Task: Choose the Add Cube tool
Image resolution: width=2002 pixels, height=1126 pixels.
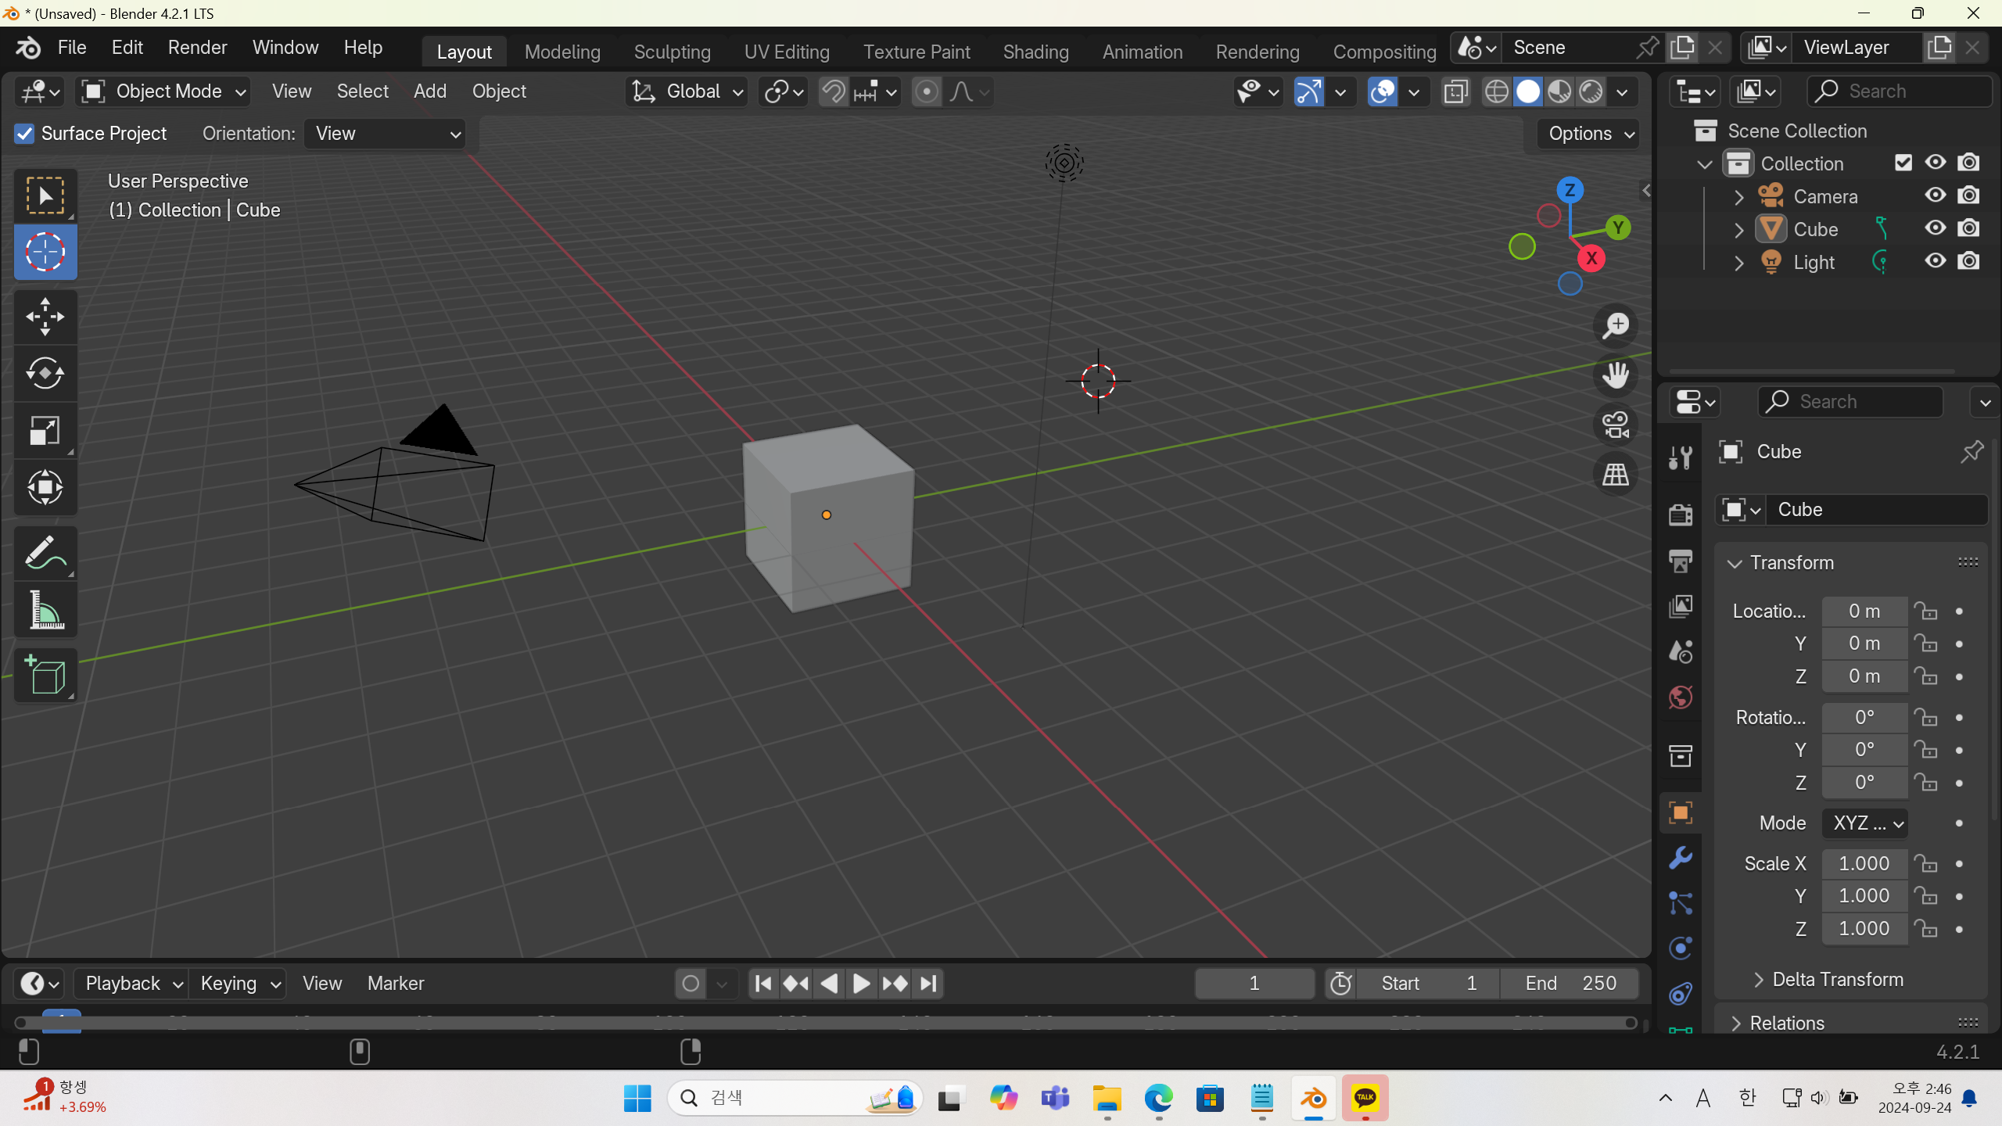Action: [x=45, y=676]
